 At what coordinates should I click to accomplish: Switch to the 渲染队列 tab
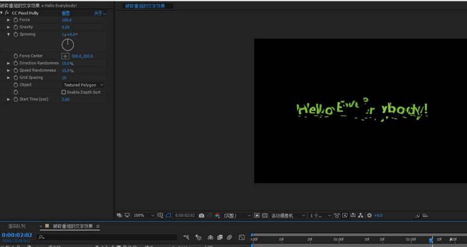(16, 226)
